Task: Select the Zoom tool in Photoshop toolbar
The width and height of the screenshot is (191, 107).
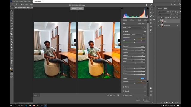Action: tap(12, 63)
